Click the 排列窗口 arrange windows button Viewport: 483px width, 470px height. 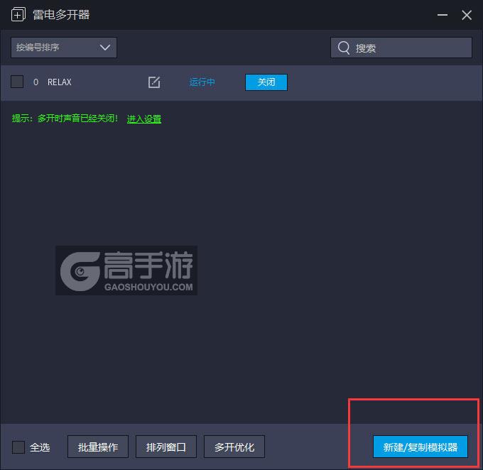pos(166,447)
